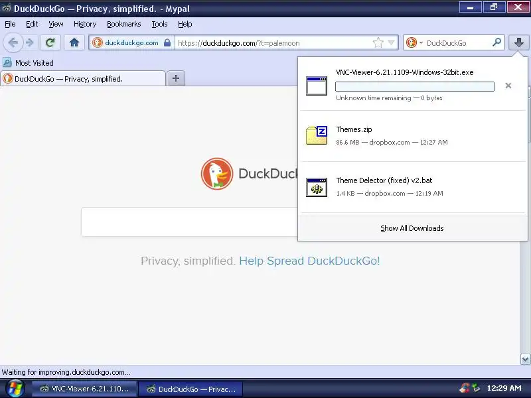Click the DuckDuckGo page search box
Image resolution: width=531 pixels, height=398 pixels.
tap(190, 222)
